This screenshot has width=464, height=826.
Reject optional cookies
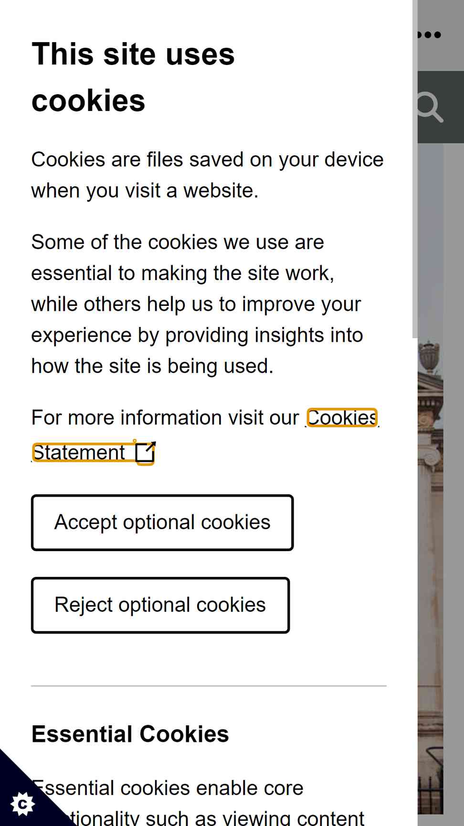pyautogui.click(x=160, y=605)
